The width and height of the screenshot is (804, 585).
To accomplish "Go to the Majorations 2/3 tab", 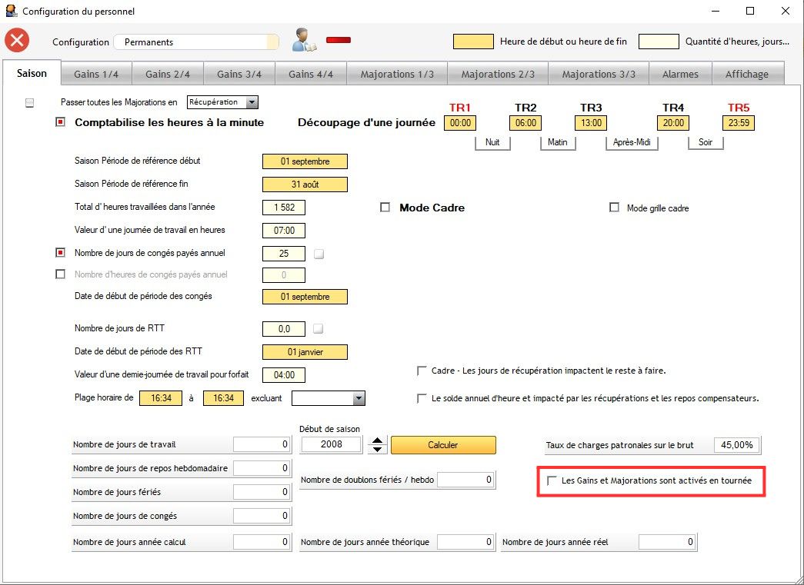I will (x=498, y=74).
